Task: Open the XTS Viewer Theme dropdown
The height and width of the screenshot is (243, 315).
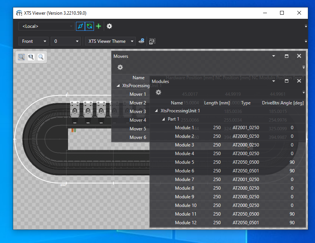Action: [x=110, y=41]
